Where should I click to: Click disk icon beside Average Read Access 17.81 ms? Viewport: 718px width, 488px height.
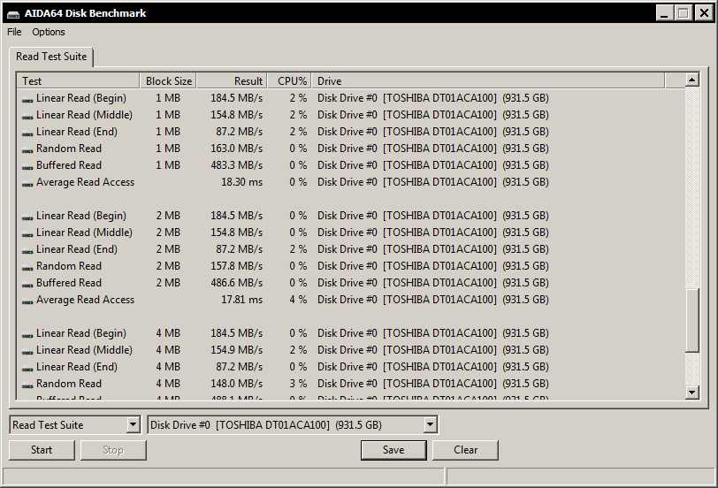point(27,301)
